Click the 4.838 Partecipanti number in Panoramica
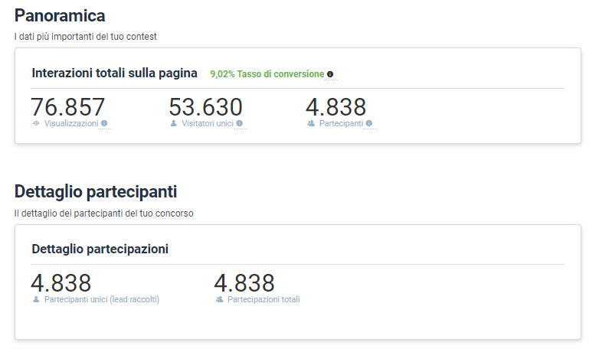 coord(336,107)
